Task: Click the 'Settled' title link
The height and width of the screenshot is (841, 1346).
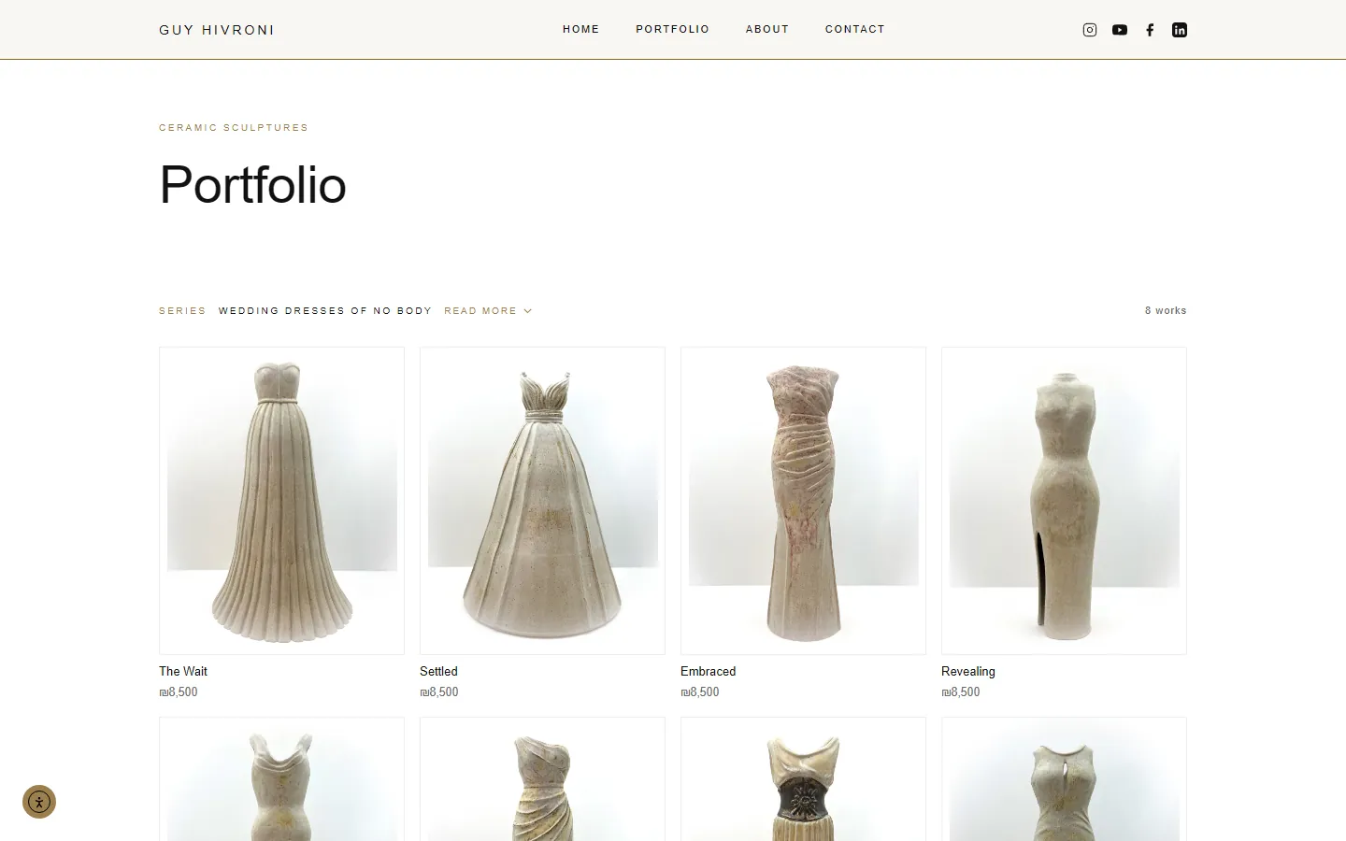Action: 438,671
